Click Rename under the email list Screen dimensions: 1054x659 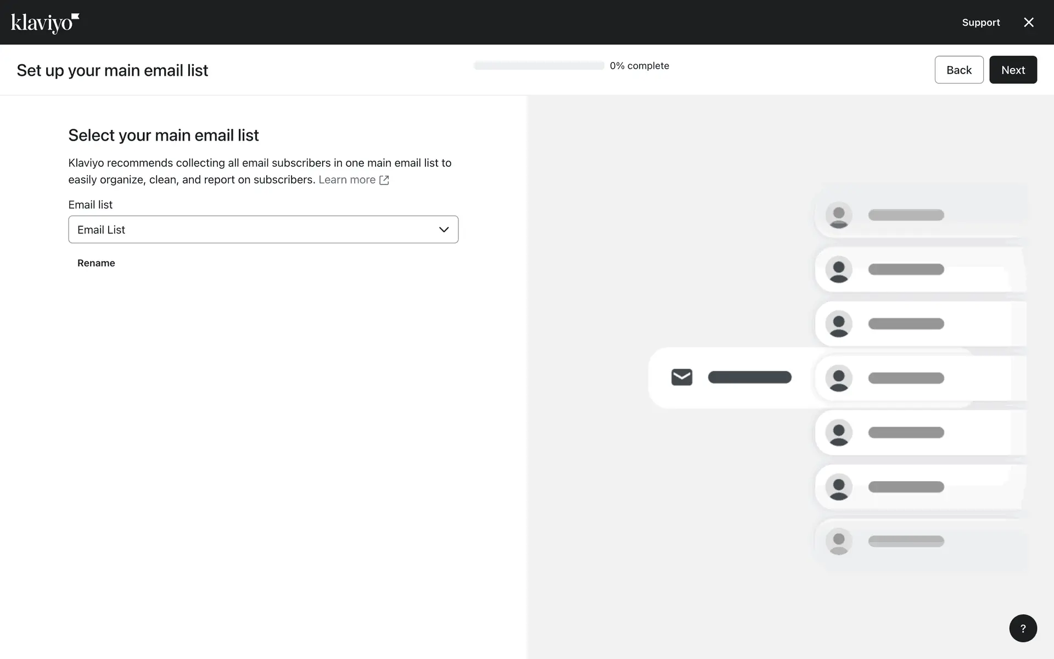[x=96, y=263]
